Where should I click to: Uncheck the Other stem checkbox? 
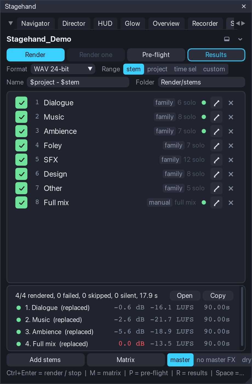[21, 188]
